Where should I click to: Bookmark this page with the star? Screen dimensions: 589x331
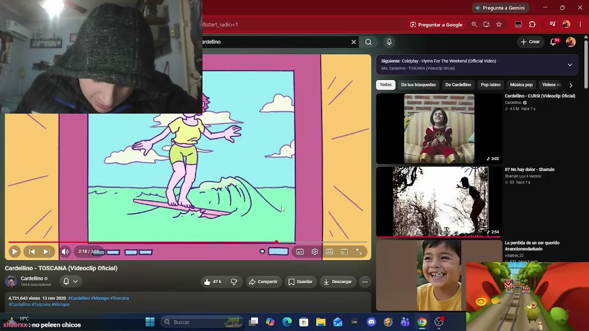(x=499, y=24)
